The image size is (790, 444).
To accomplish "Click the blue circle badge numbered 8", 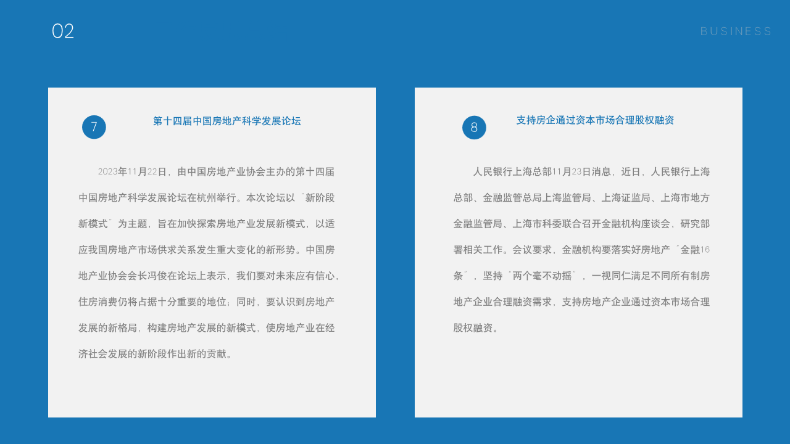I will [474, 128].
